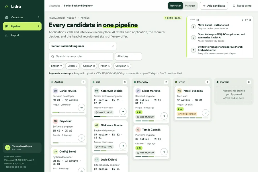Image resolution: width=258 pixels, height=172 pixels.
Task: Toggle the Czech language filter chip
Action: pyautogui.click(x=73, y=66)
